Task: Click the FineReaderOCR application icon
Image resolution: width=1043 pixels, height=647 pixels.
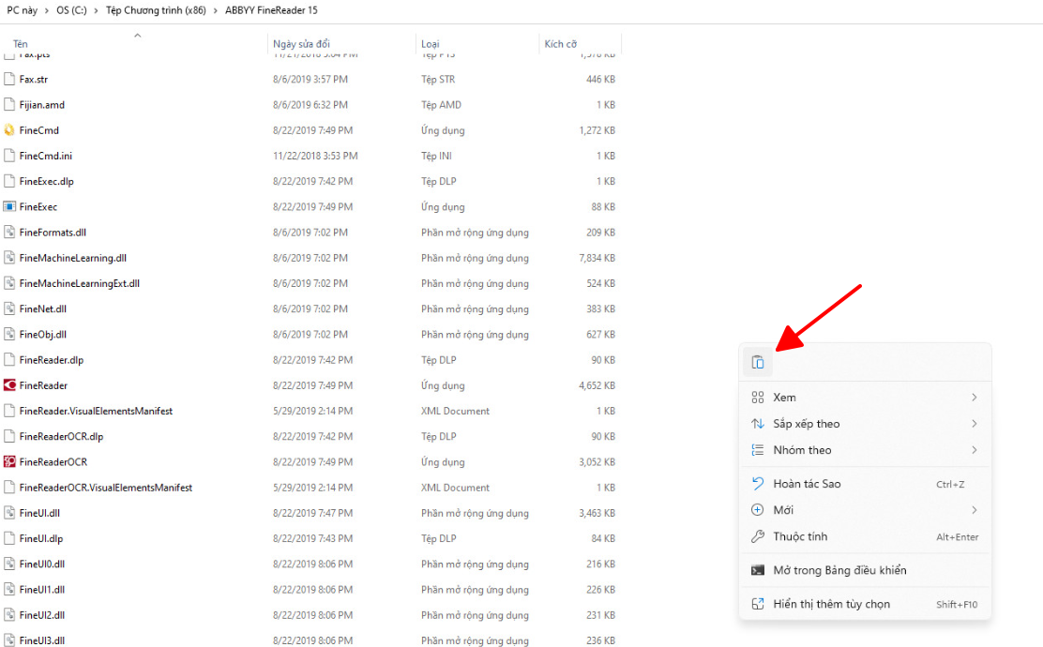Action: pyautogui.click(x=9, y=461)
